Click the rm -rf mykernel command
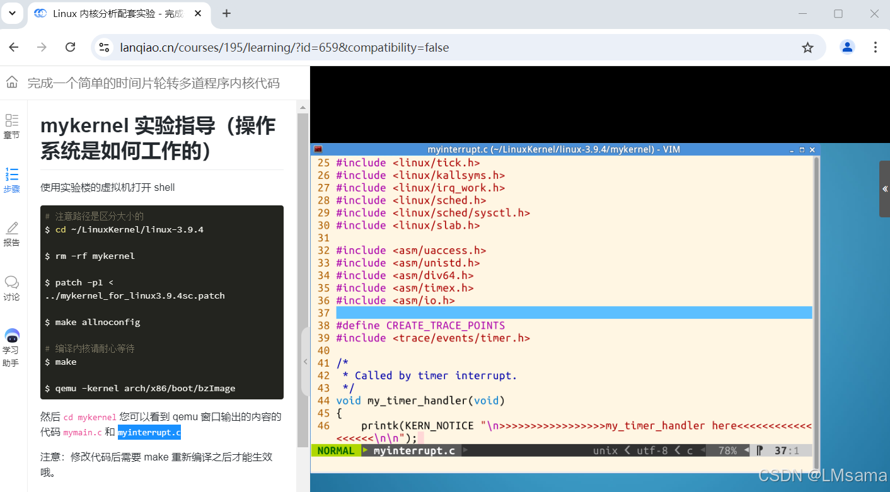 (x=90, y=256)
